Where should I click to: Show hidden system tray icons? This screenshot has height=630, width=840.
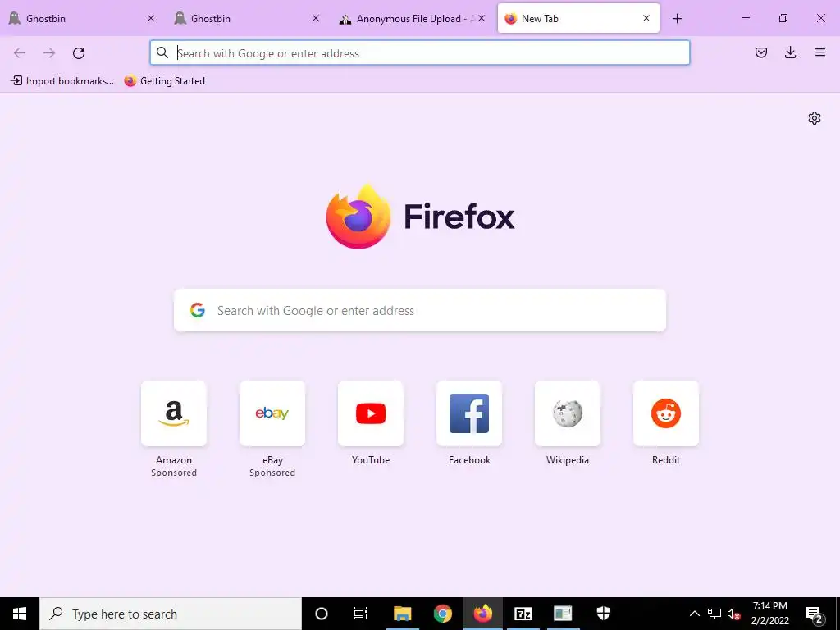(x=694, y=614)
